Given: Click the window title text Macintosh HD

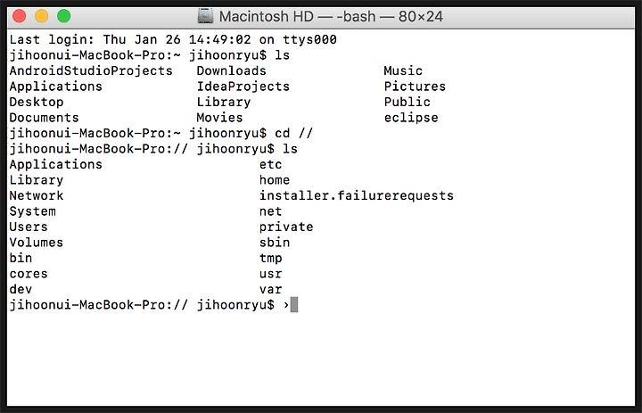Looking at the screenshot, I should click(x=266, y=17).
